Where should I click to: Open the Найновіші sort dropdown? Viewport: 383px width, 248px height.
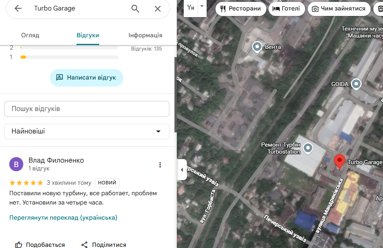(87, 131)
